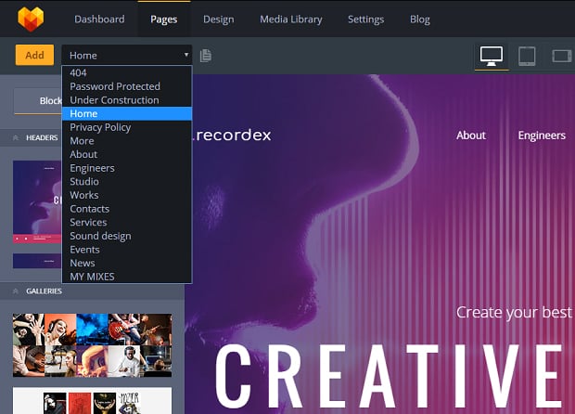Viewport: 575px width, 414px height.
Task: Select 404 page from the list
Action: point(78,73)
